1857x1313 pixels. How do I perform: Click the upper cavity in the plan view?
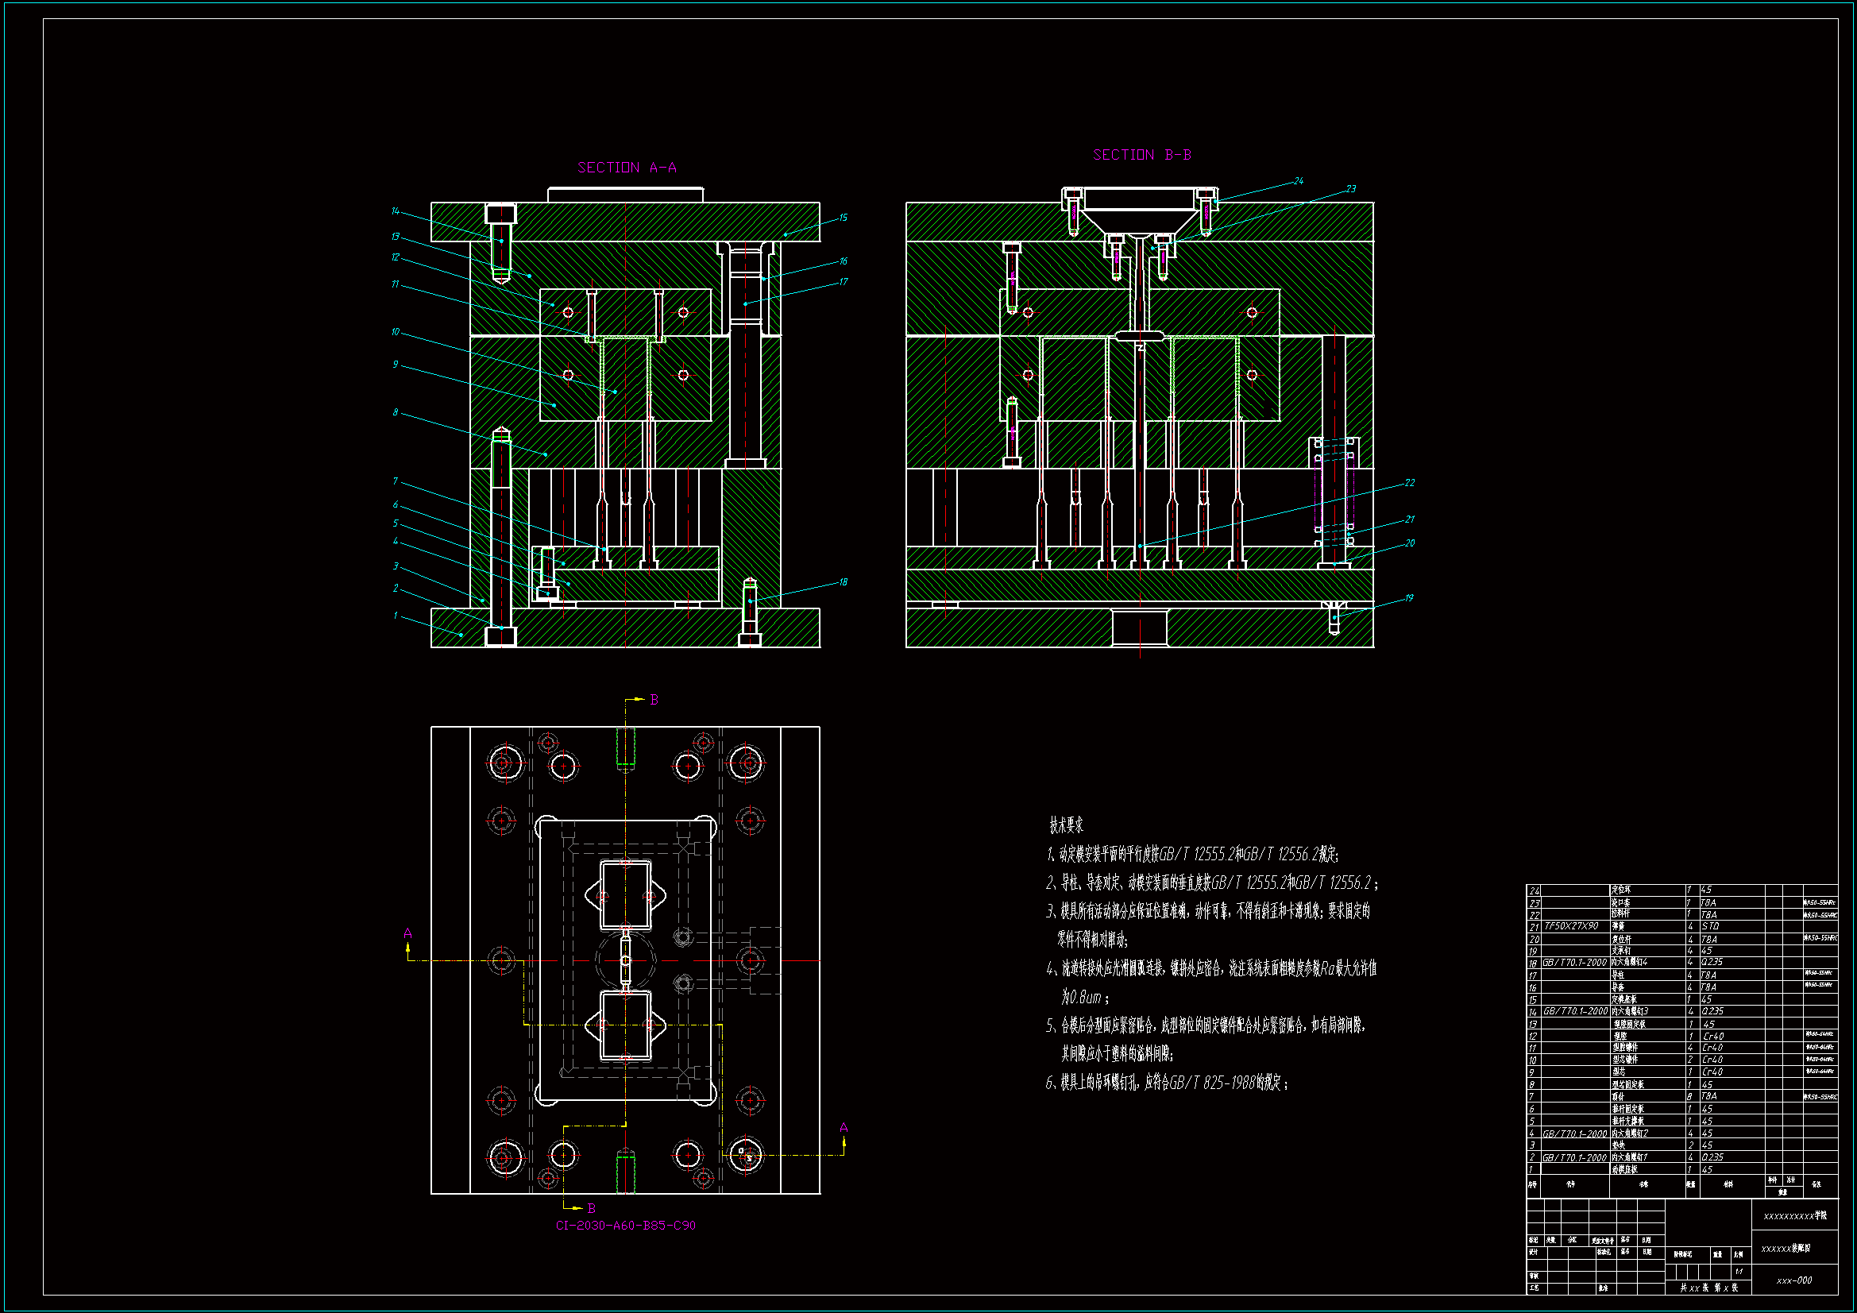pos(625,894)
